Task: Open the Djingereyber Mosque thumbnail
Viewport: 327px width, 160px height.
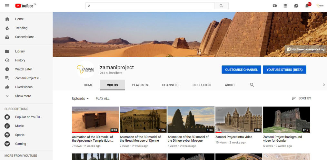Action: (x=191, y=120)
